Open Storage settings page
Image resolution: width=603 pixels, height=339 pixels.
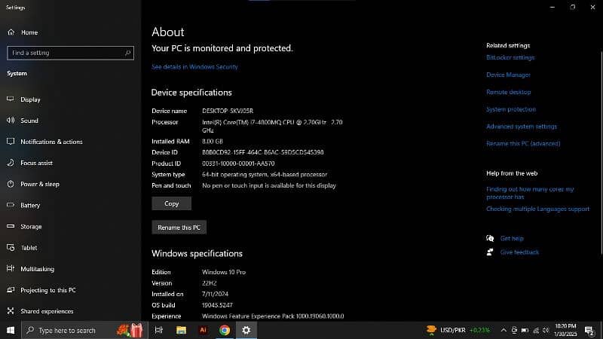(31, 226)
